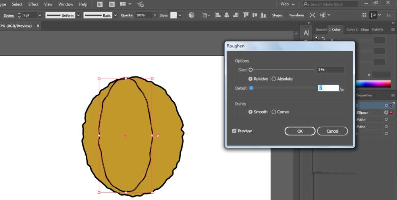Uncheck the Preview checkbox

click(x=234, y=131)
